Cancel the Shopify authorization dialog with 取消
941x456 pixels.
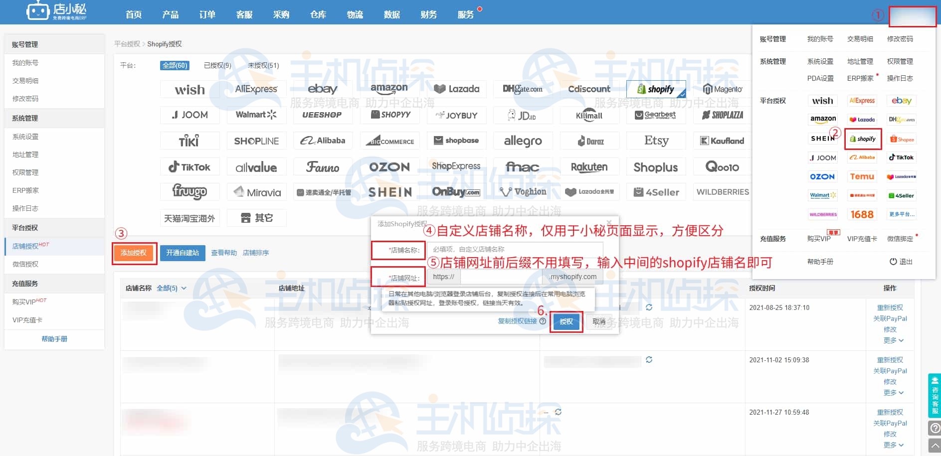coord(599,322)
